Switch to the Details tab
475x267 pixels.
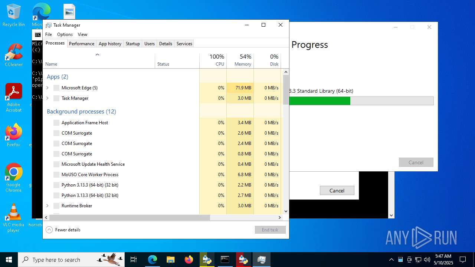[166, 44]
